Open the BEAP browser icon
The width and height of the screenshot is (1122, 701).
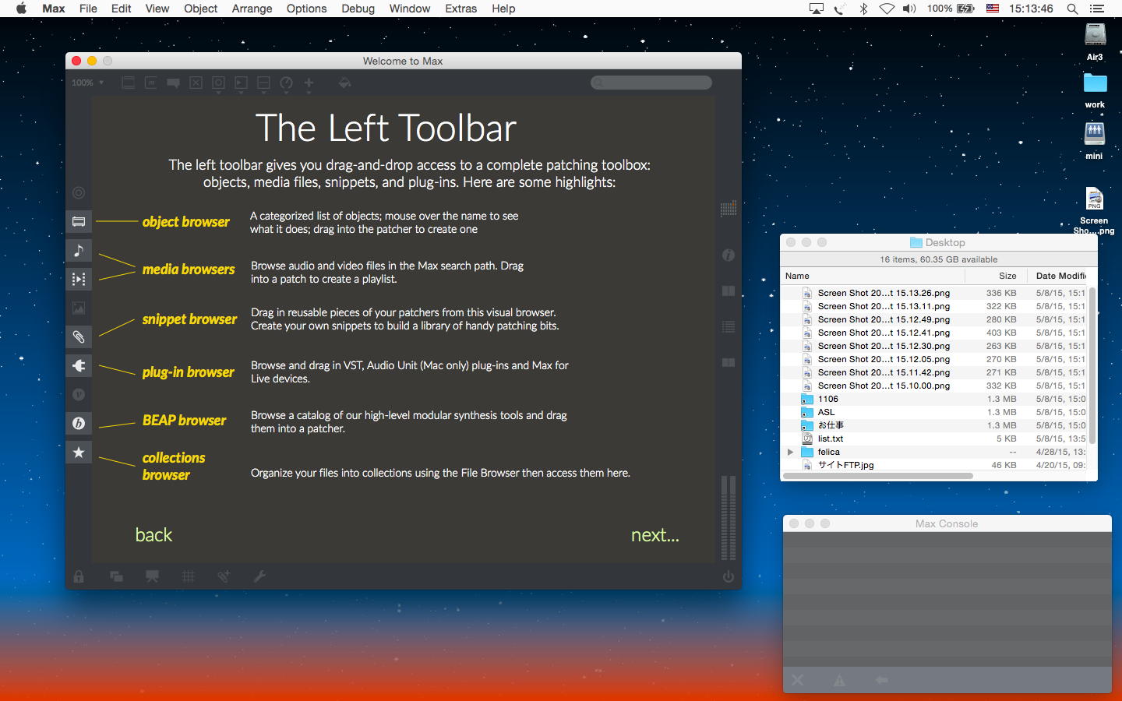[x=79, y=423]
